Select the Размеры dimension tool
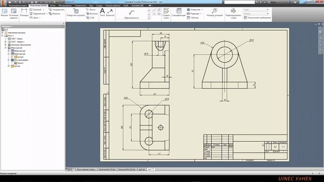 click(24, 13)
